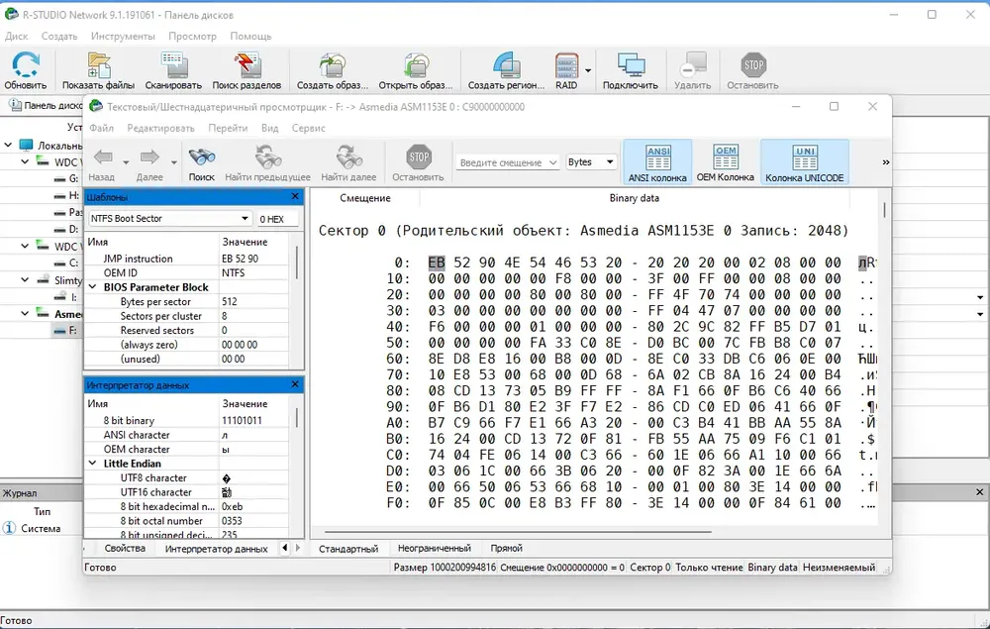Screen dimensions: 990x629
Task: Go back with Назад arrow in viewer
Action: point(104,157)
